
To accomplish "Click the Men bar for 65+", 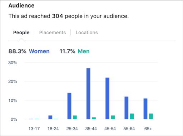I will (151, 116).
